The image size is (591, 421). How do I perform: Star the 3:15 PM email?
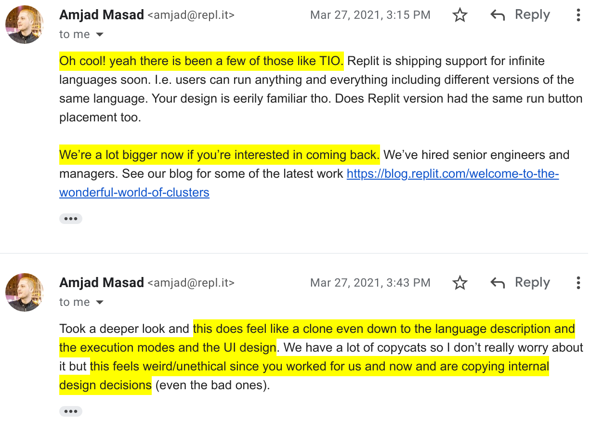pyautogui.click(x=460, y=15)
